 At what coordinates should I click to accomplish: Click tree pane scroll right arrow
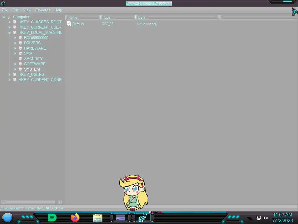pos(60,202)
